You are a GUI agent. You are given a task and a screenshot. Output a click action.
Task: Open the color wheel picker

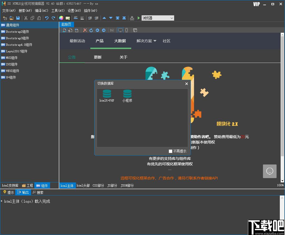61,18
